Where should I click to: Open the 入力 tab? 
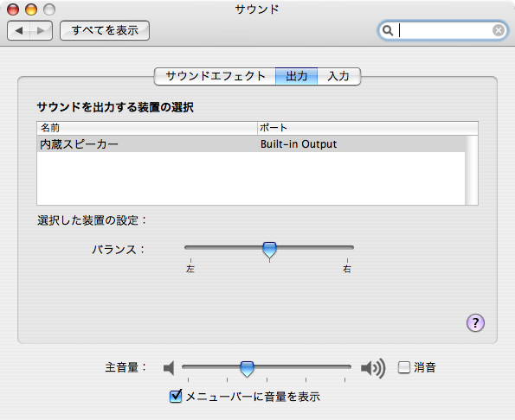pyautogui.click(x=338, y=76)
